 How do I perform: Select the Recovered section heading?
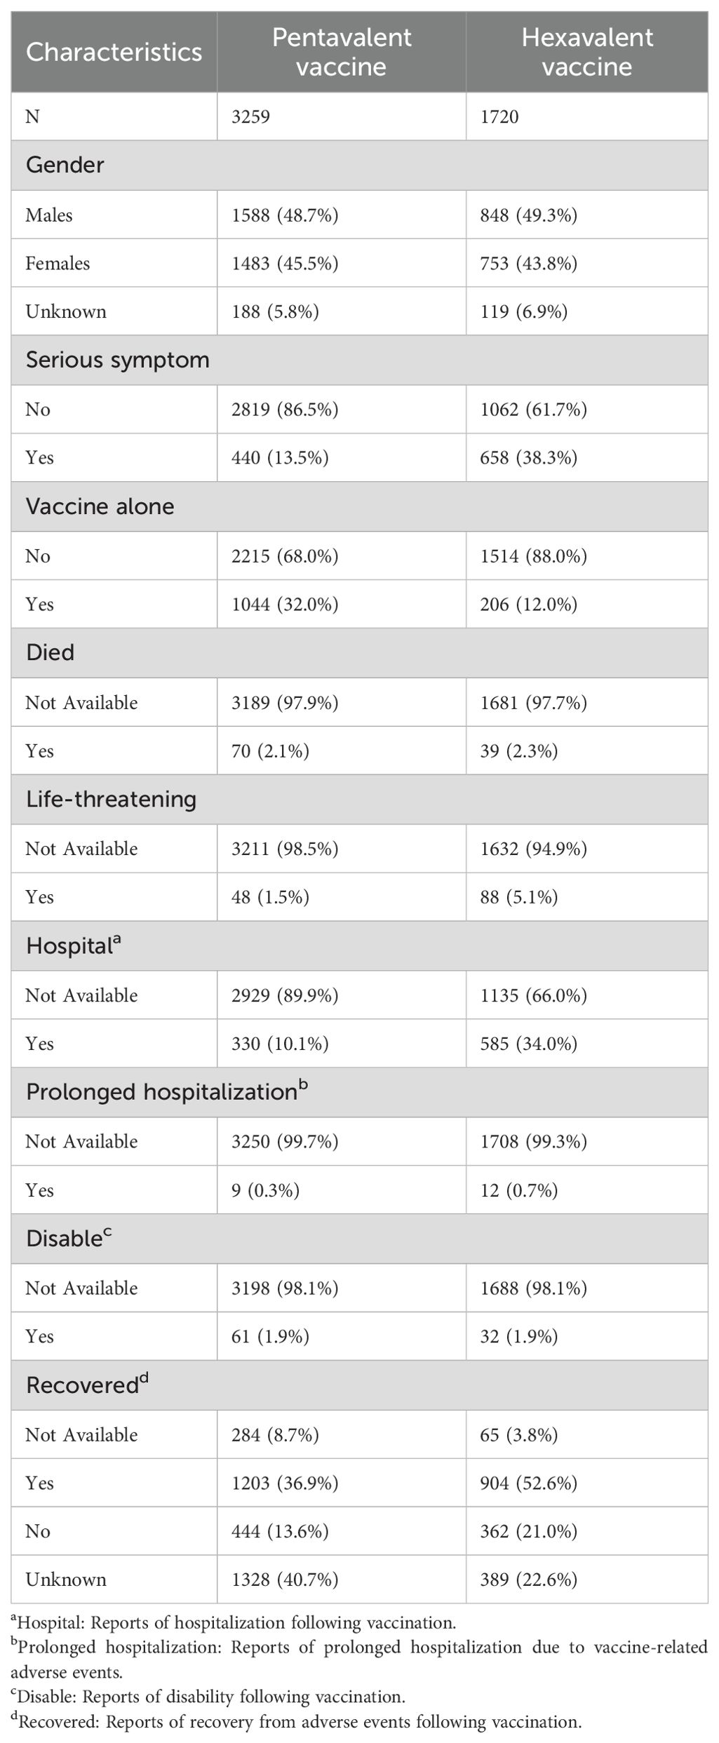[87, 1385]
